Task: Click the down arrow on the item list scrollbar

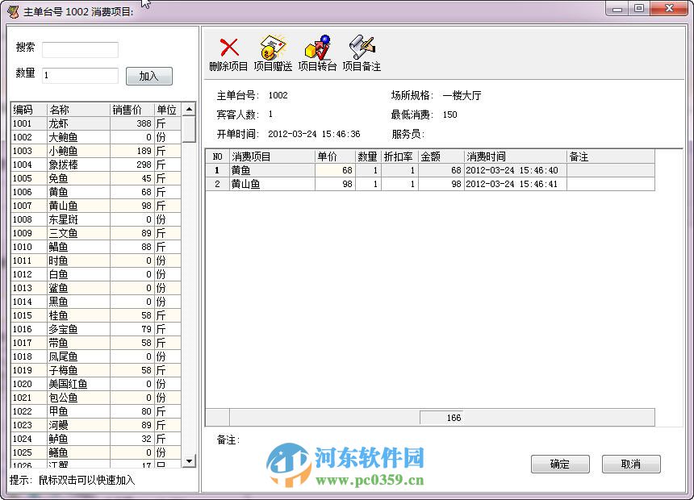Action: pyautogui.click(x=188, y=461)
